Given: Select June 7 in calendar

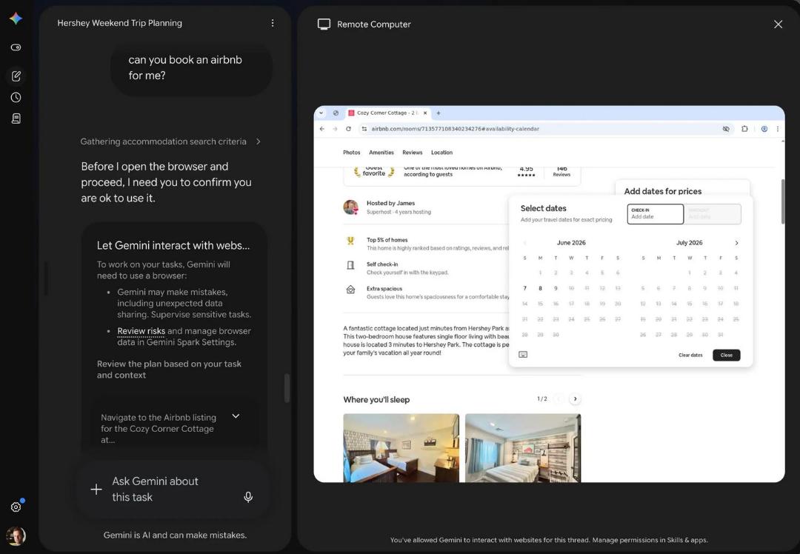Looking at the screenshot, I should [524, 288].
